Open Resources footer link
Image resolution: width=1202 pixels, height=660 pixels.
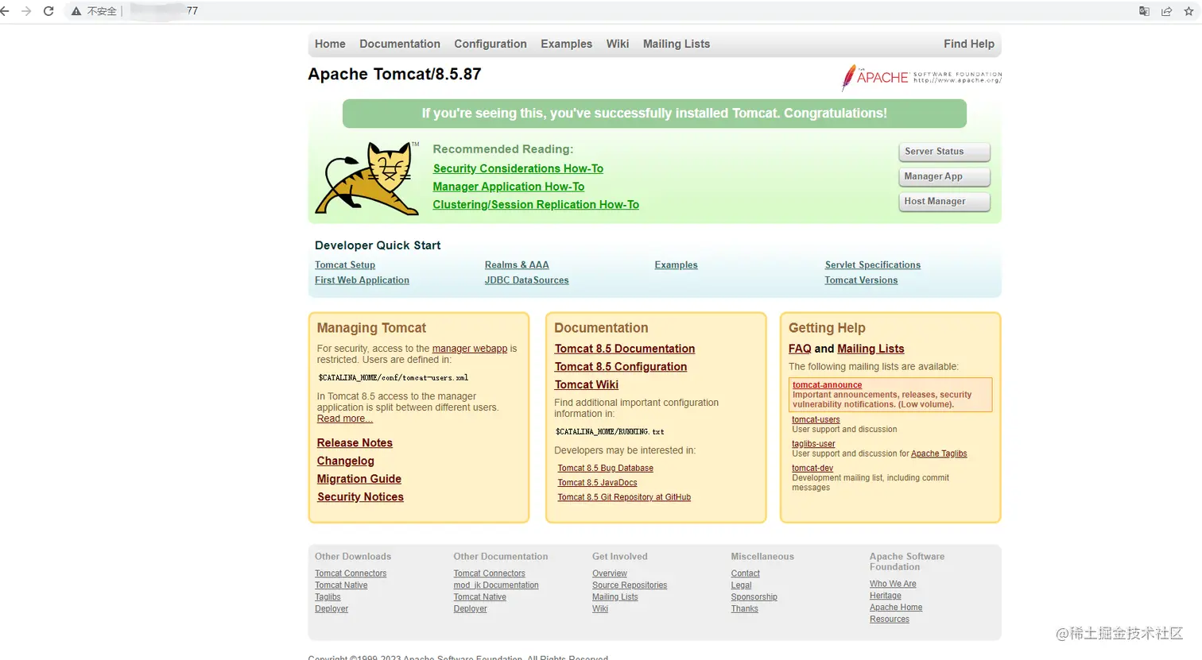tap(890, 619)
